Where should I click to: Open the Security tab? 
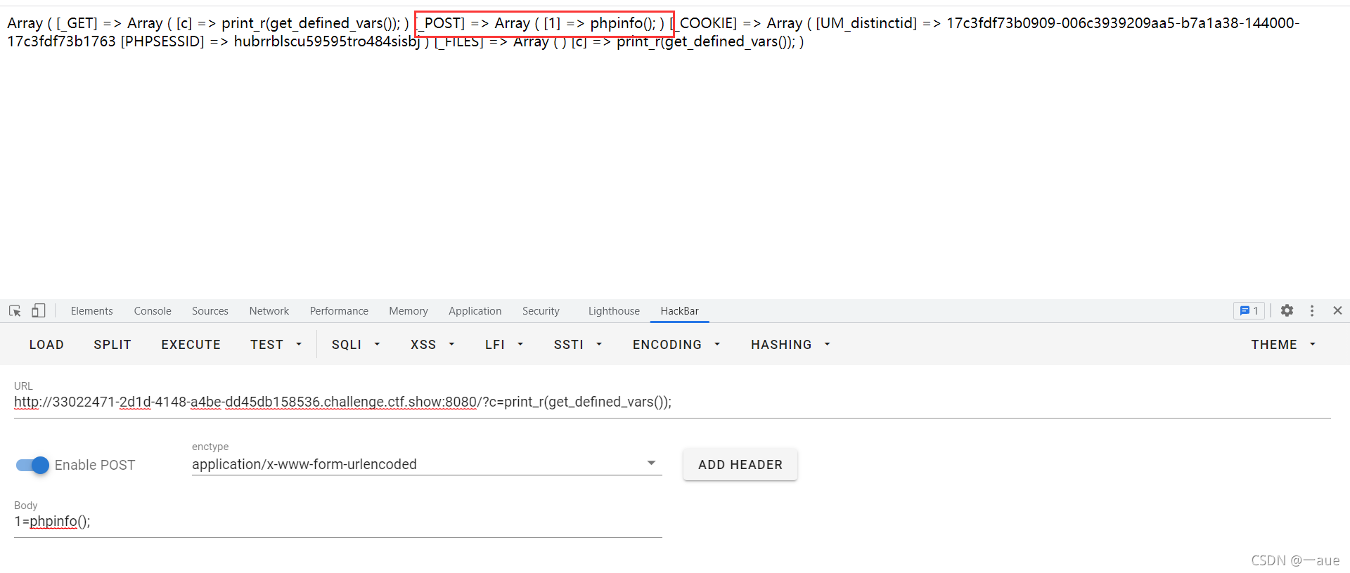pos(541,310)
